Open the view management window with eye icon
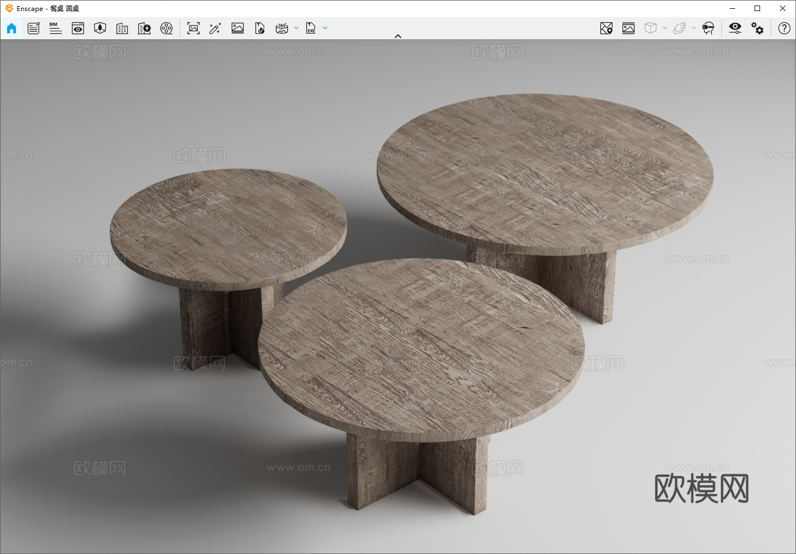 click(x=78, y=28)
